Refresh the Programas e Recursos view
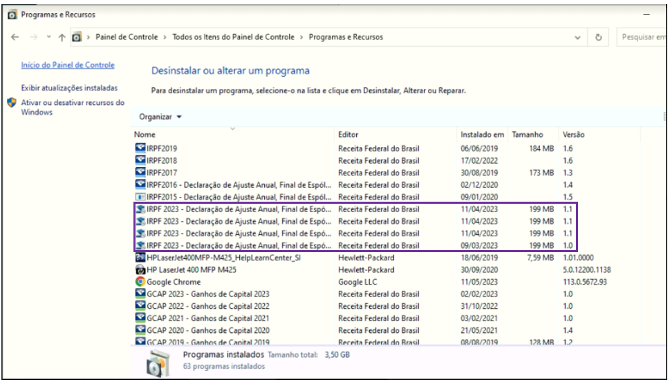 point(598,37)
